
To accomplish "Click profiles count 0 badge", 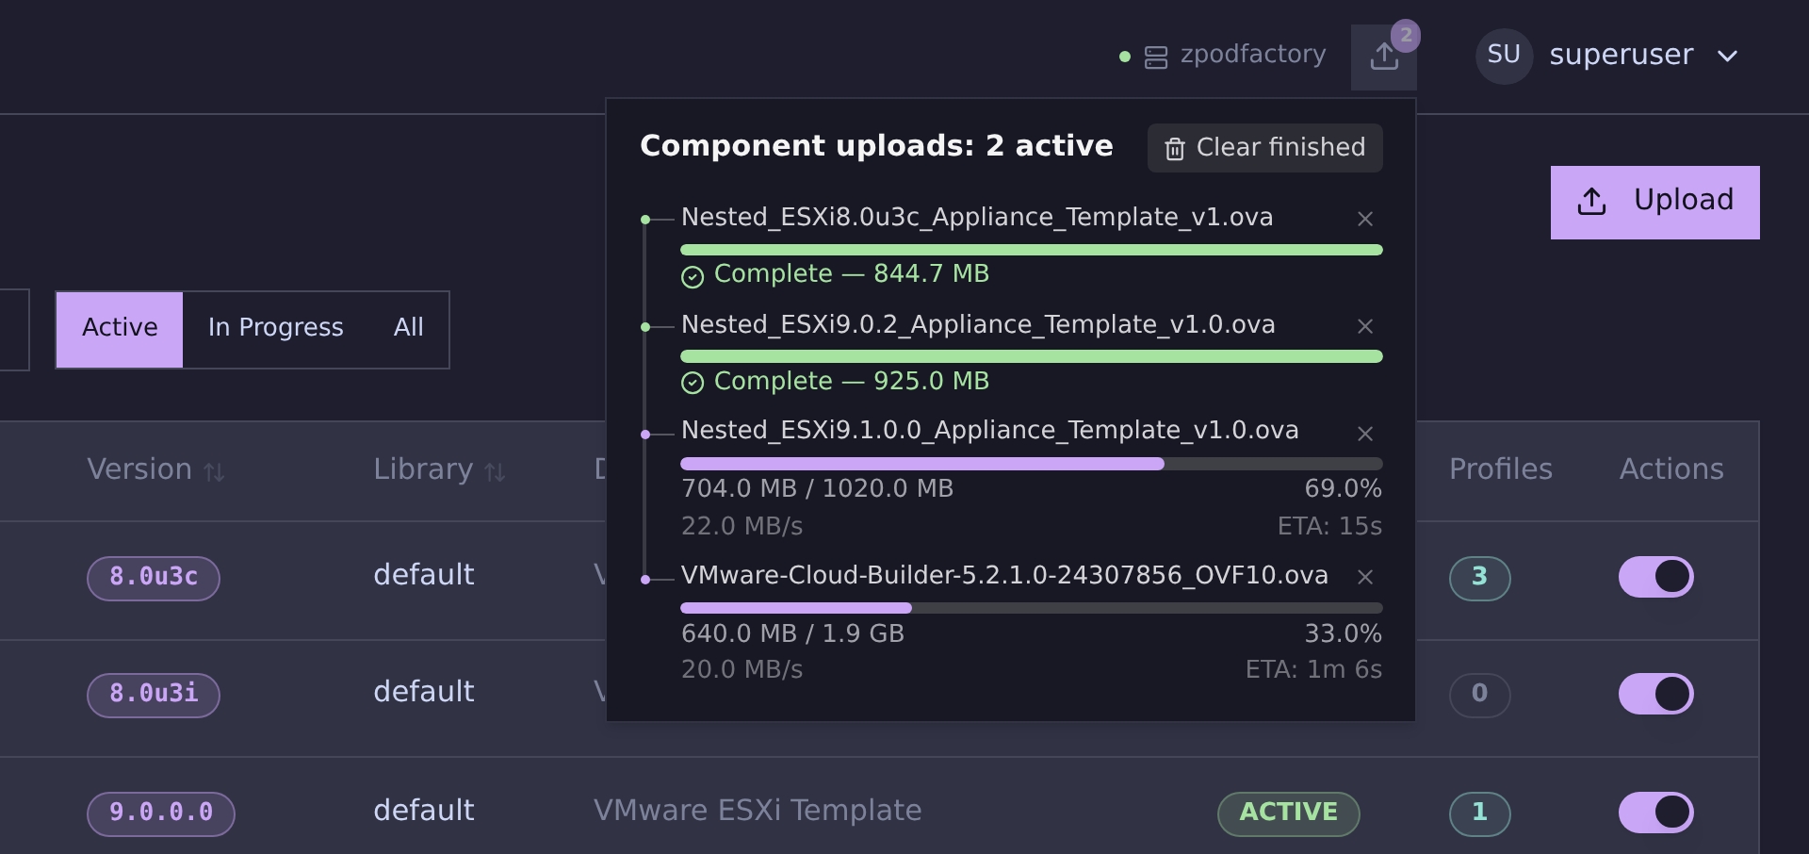I will 1479,695.
